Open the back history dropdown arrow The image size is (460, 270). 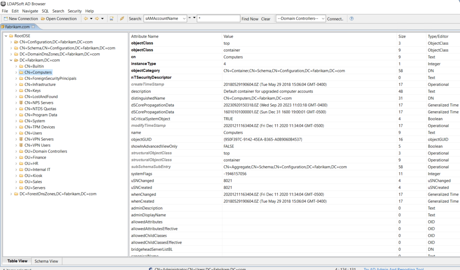point(91,18)
